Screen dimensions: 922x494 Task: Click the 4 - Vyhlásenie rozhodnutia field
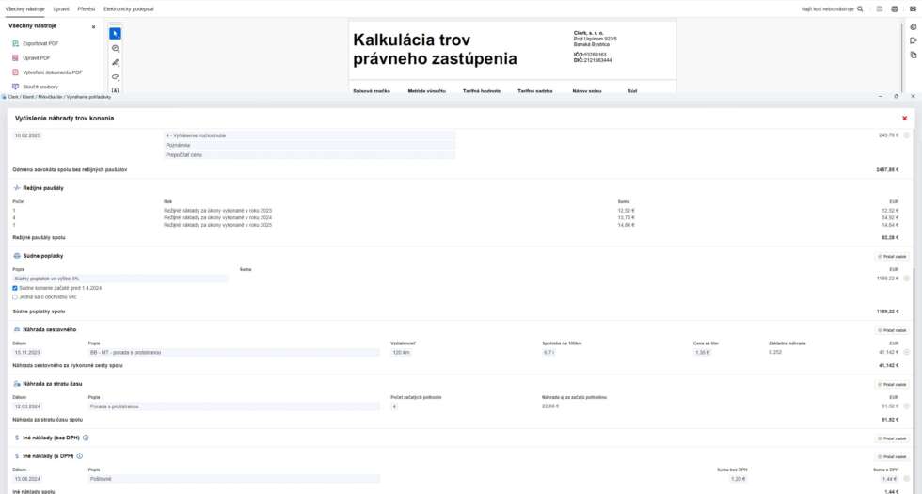(310, 135)
